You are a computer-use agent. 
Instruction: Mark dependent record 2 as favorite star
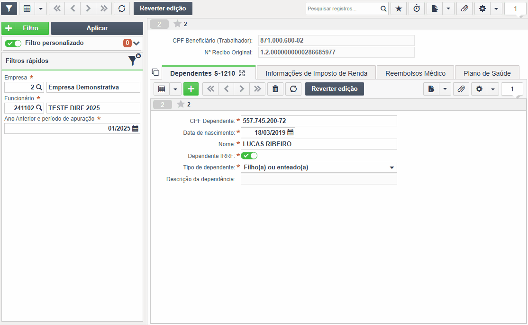pos(181,104)
